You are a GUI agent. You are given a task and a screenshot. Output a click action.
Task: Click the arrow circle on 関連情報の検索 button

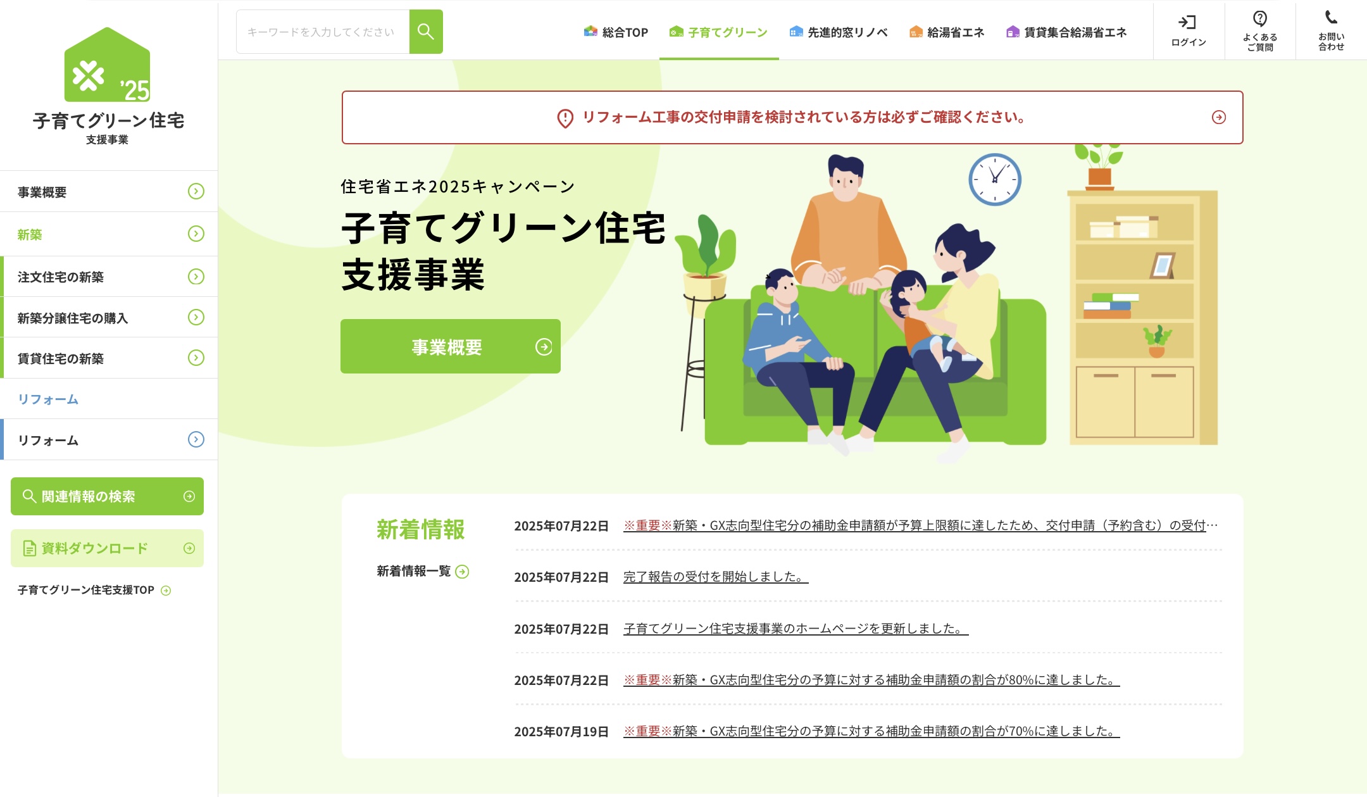coord(189,496)
